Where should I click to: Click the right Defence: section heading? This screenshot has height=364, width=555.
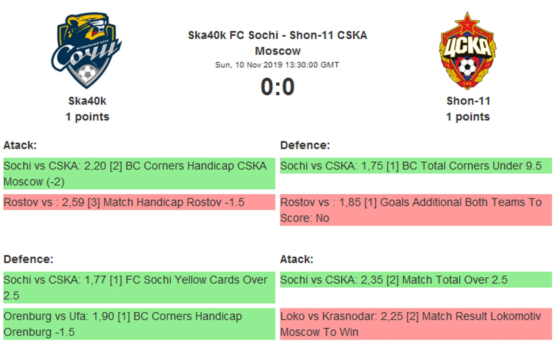coord(305,145)
